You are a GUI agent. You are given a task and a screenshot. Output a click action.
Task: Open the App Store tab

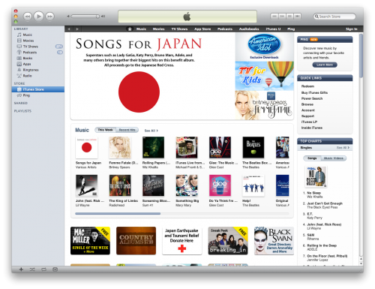coord(202,29)
